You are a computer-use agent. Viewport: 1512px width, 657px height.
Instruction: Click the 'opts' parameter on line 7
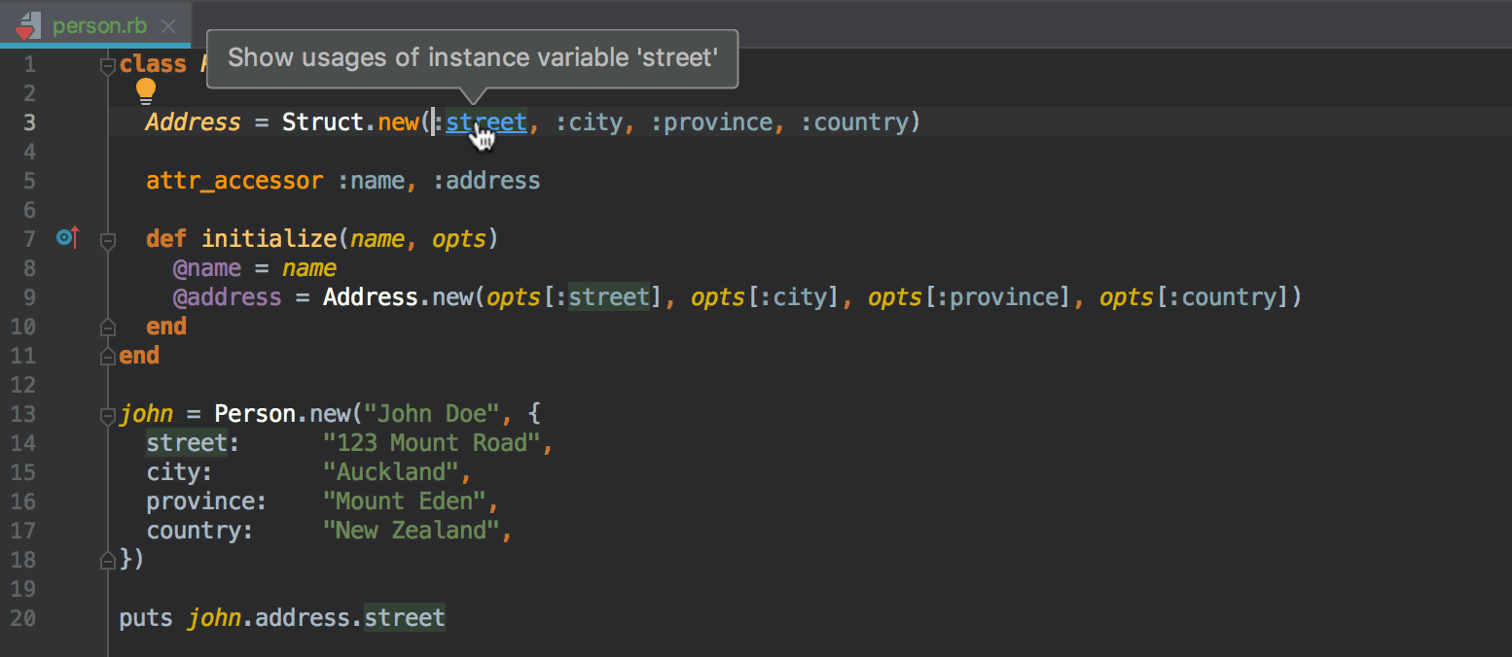pyautogui.click(x=459, y=239)
